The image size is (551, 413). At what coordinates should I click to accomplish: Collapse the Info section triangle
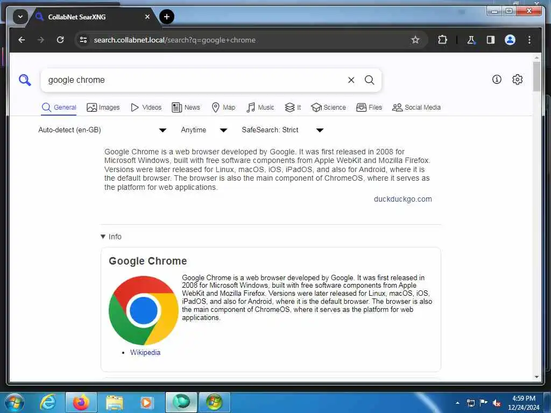(103, 237)
